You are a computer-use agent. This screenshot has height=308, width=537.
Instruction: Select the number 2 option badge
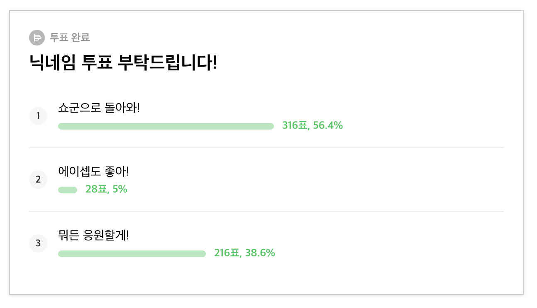(38, 179)
